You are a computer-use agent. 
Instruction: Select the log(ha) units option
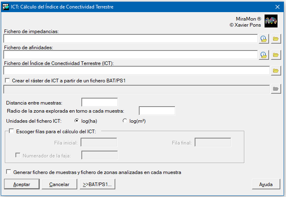[x=76, y=121]
